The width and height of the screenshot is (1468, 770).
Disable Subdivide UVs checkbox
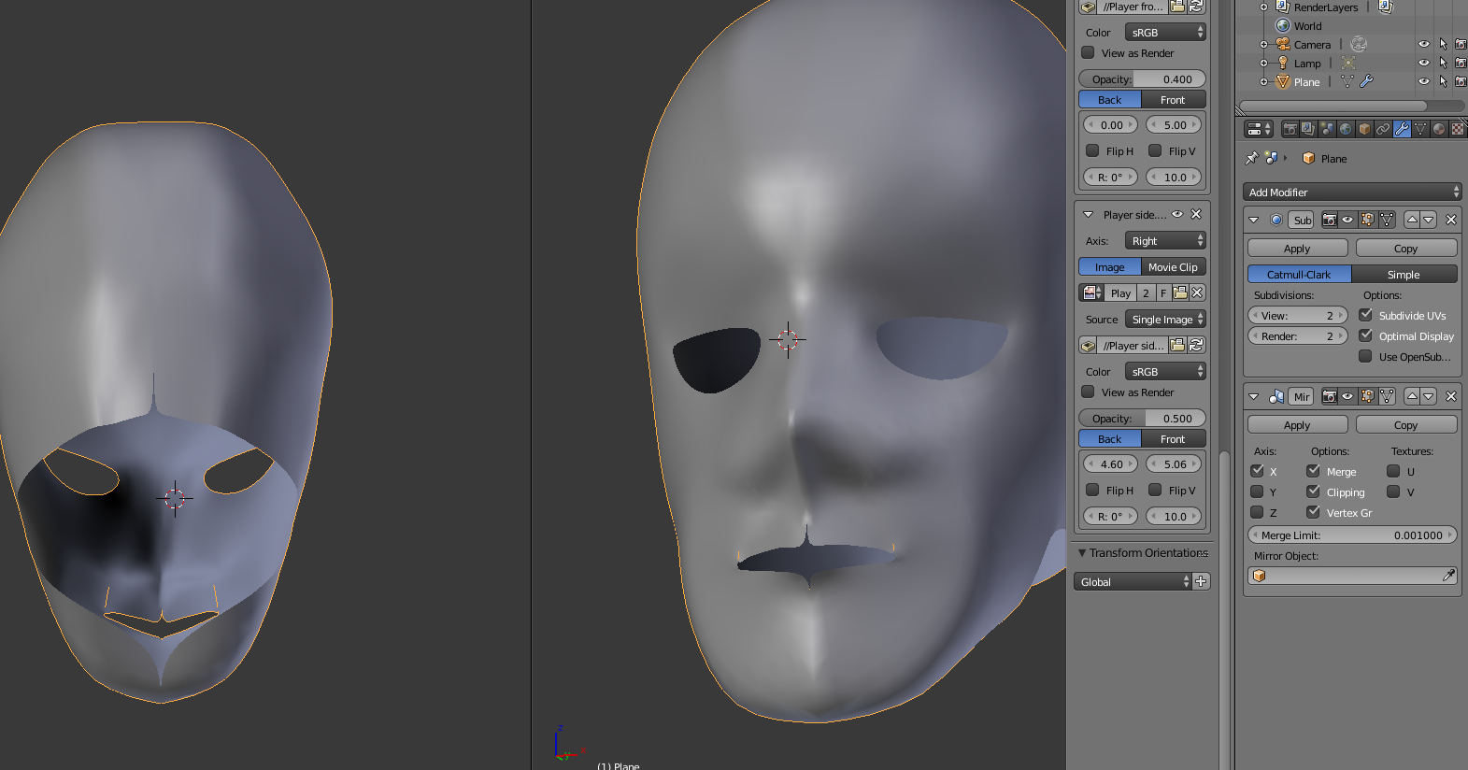[x=1366, y=315]
